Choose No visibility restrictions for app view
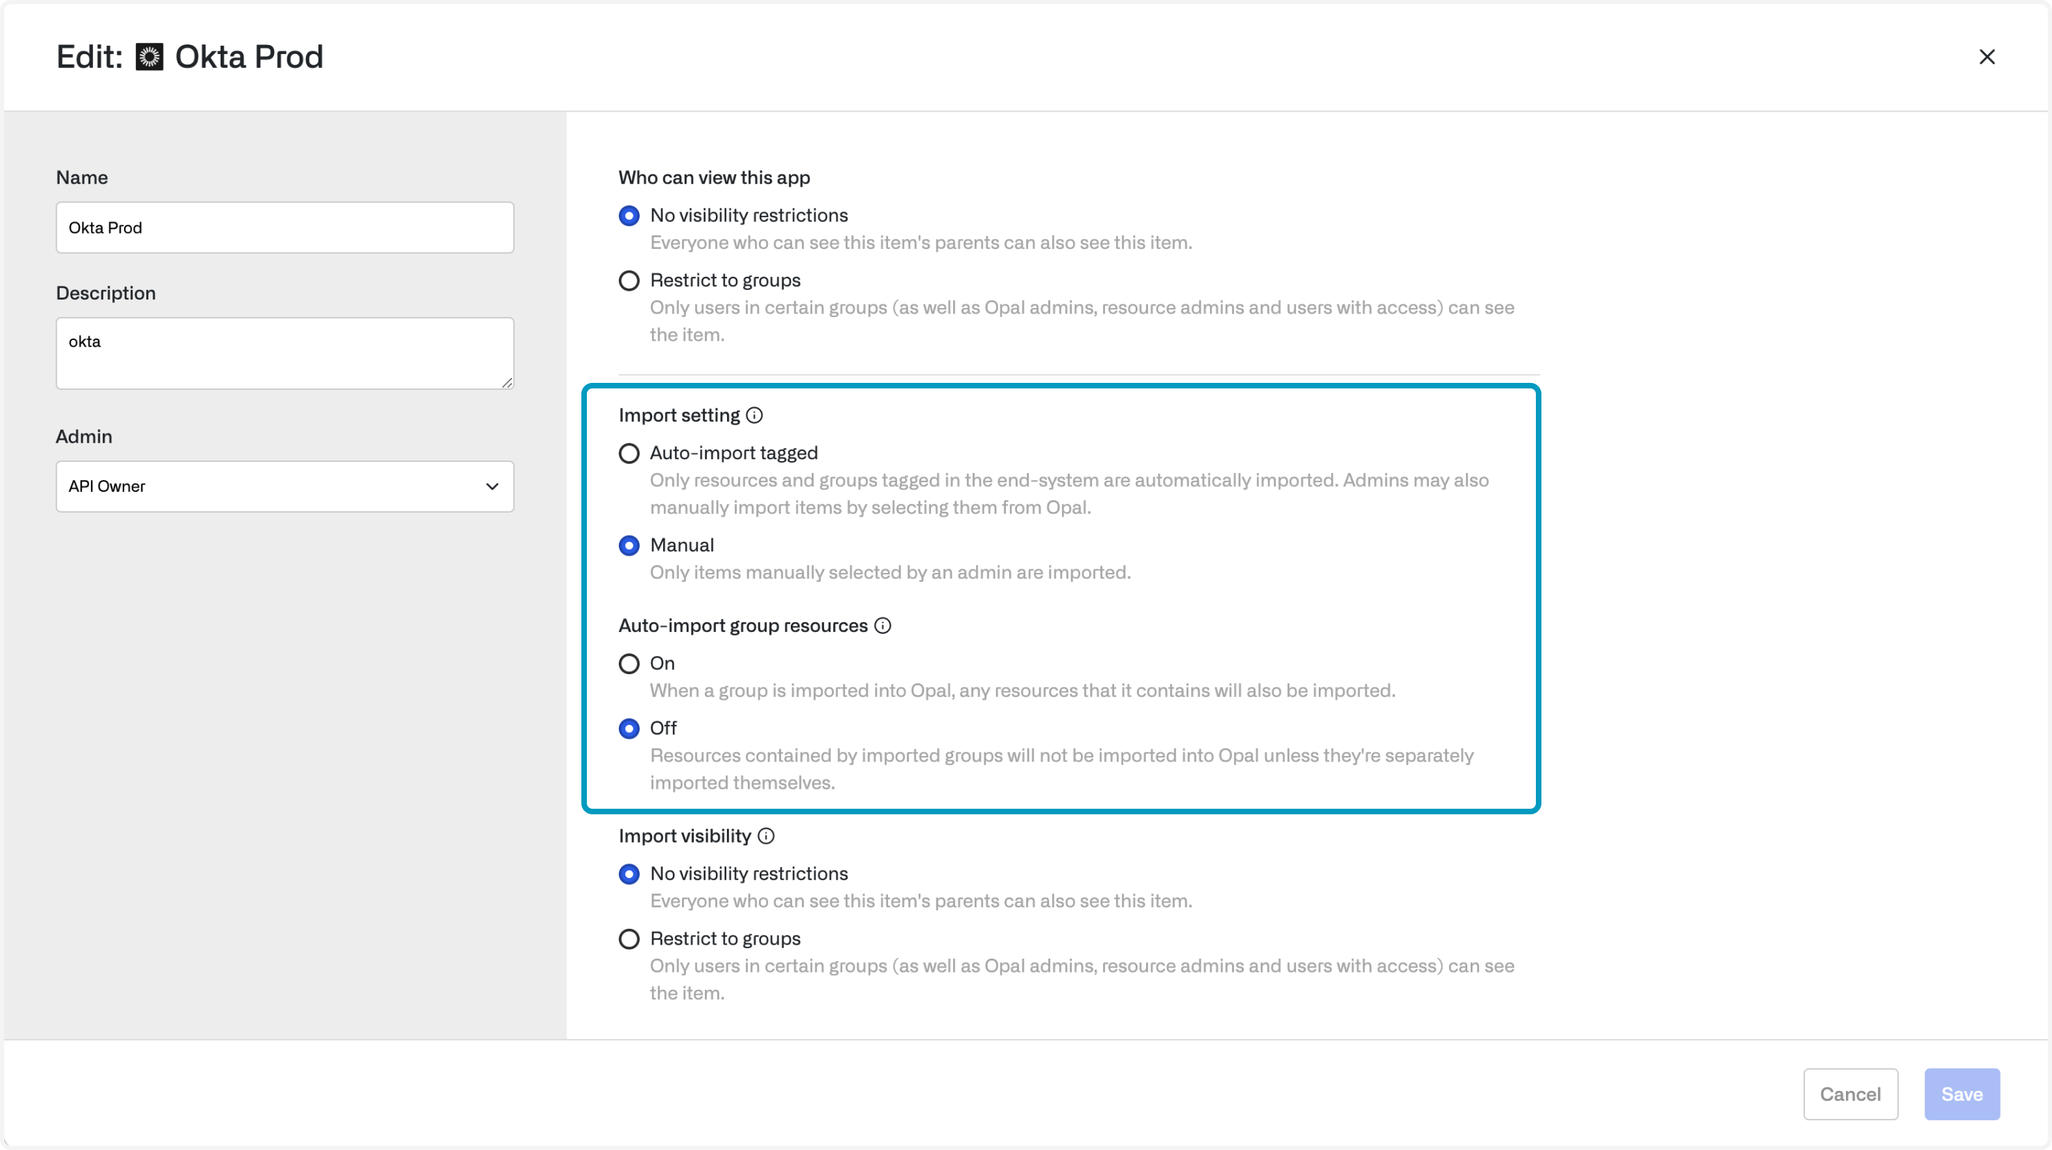The width and height of the screenshot is (2052, 1150). click(x=629, y=216)
